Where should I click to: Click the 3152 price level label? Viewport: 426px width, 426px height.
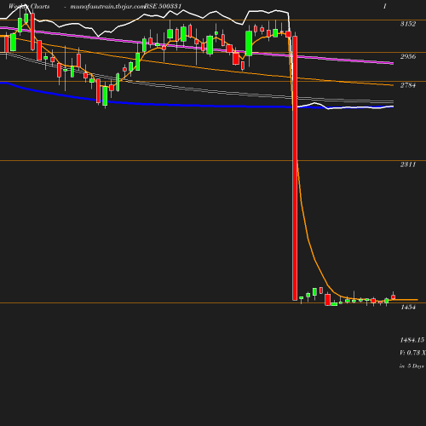(408, 24)
